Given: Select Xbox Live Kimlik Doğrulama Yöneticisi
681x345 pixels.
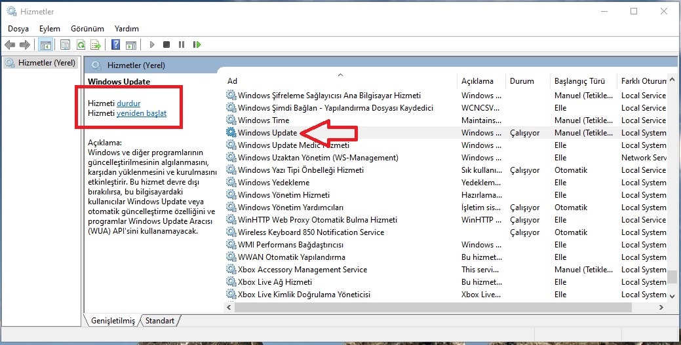Looking at the screenshot, I should pos(304,294).
